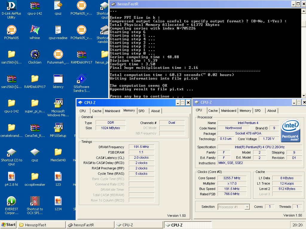Switch to Memory tab in right CPU-Z window
This screenshot has width=306, height=229.
coord(245,111)
